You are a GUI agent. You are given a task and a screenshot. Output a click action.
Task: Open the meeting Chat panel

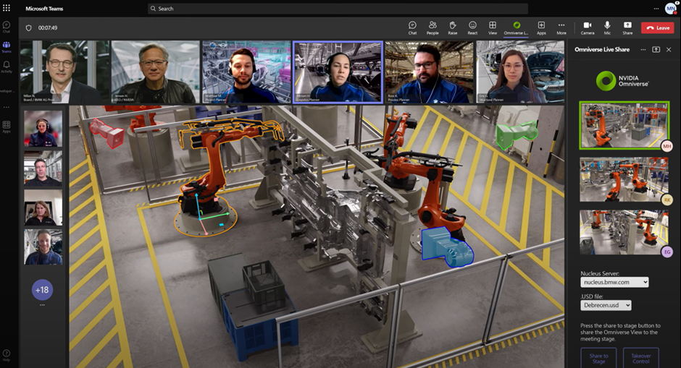pos(412,27)
